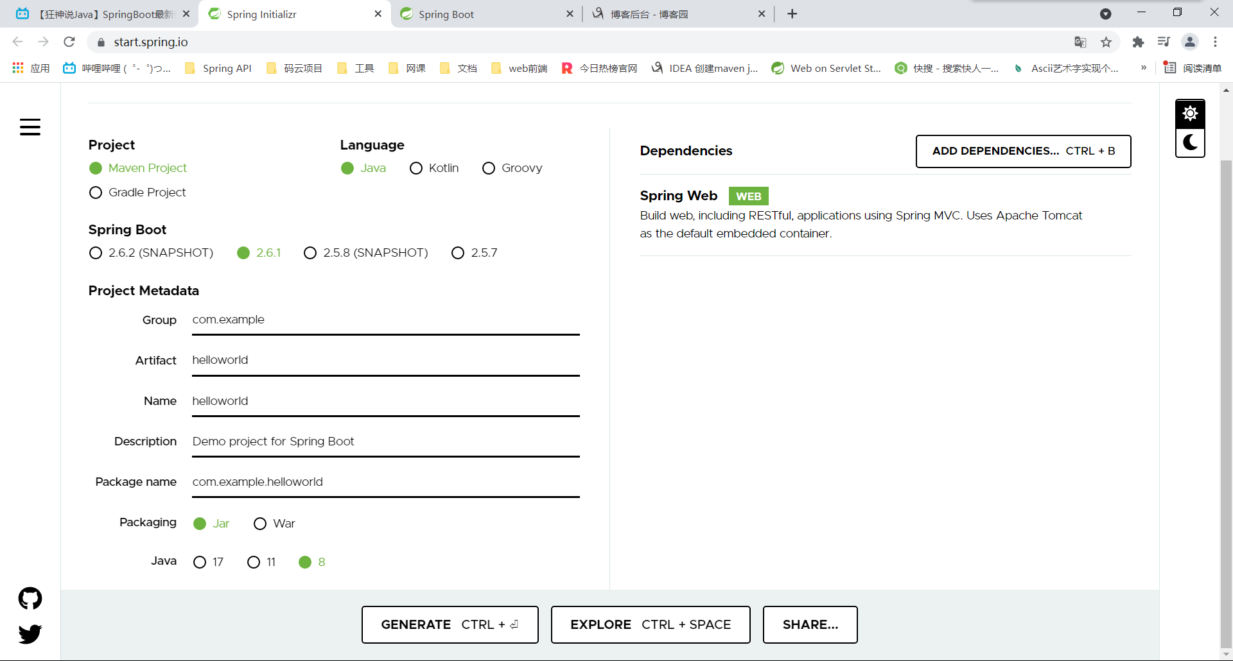Switch to the 狂神说Java SpringBoot tab
Viewport: 1233px width, 661px height.
99,14
